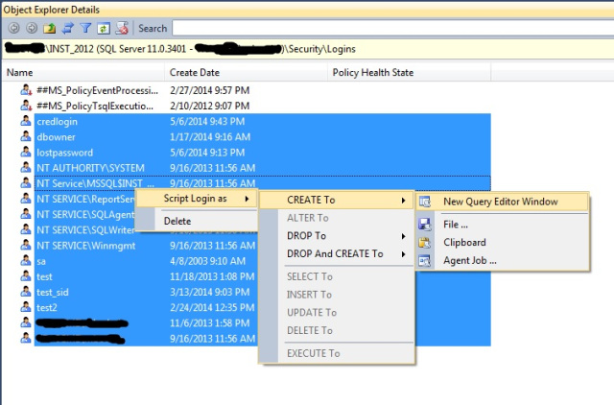The image size is (614, 405).
Task: Click the disabled login icon beside ##MS_PolicyEventProcessi
Action: click(26, 90)
